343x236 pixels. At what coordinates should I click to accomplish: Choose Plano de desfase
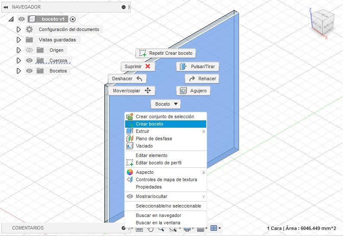tap(166, 138)
